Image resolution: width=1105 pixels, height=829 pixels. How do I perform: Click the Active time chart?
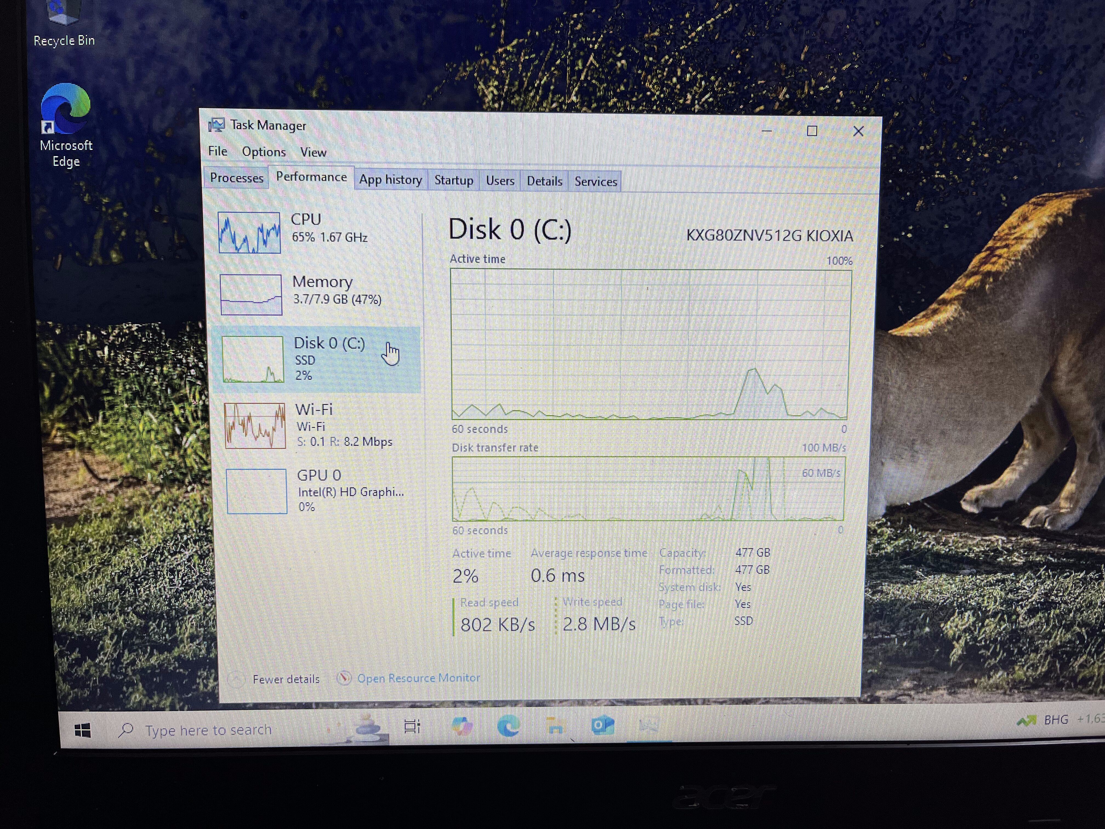[x=650, y=344]
